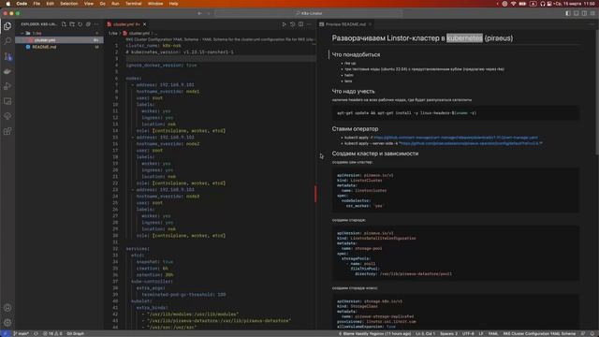Click the Wi-Fi icon in menu bar
This screenshot has height=337, width=599.
pyautogui.click(x=514, y=4)
